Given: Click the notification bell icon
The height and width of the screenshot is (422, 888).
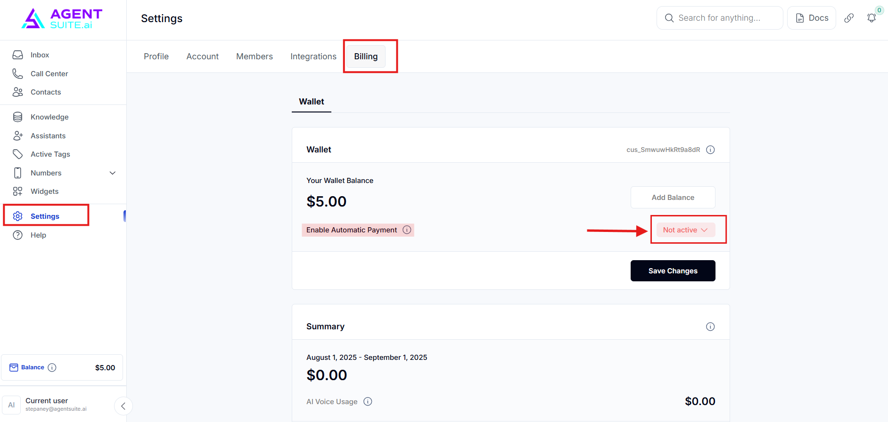Looking at the screenshot, I should coord(872,18).
